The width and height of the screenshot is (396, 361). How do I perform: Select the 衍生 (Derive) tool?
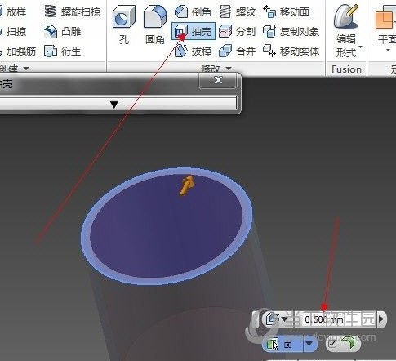[63, 51]
